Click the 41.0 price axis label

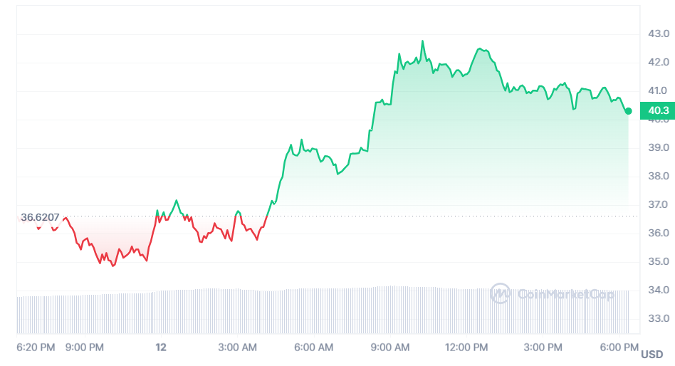[x=658, y=90]
